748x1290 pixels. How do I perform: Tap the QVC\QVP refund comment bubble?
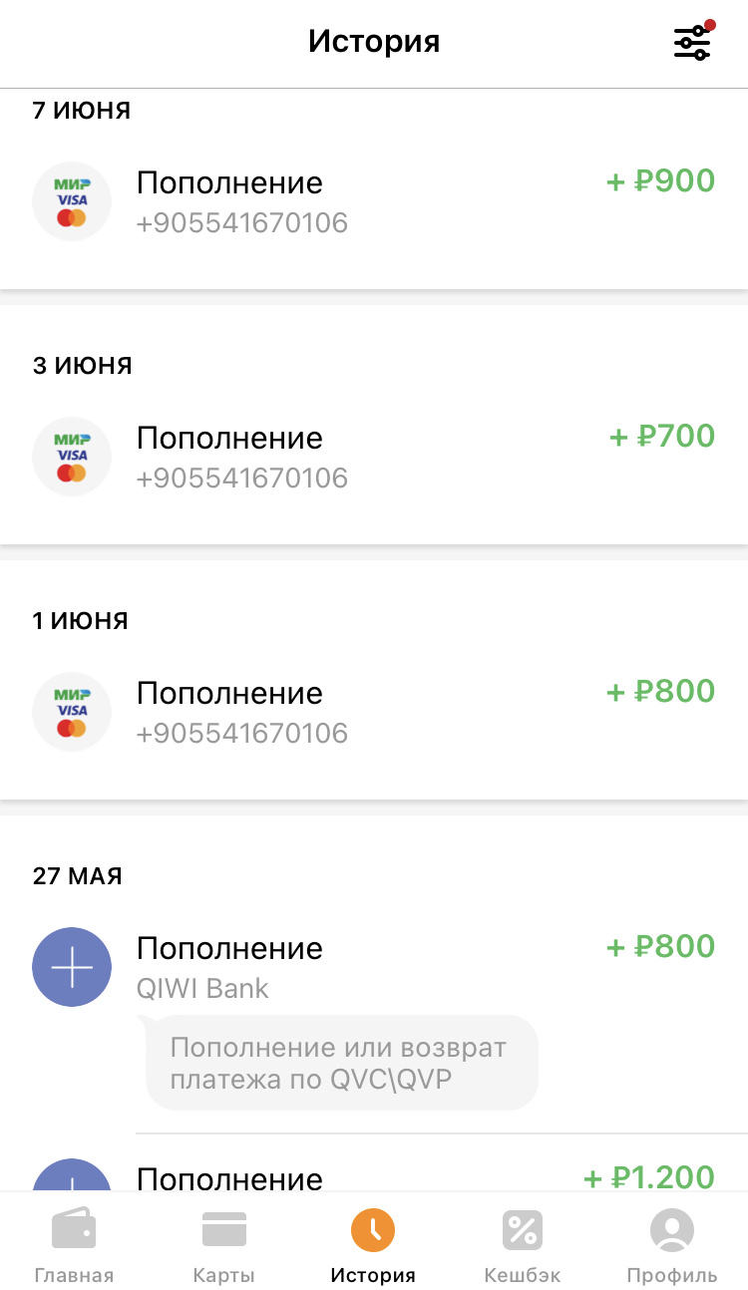[x=341, y=1063]
